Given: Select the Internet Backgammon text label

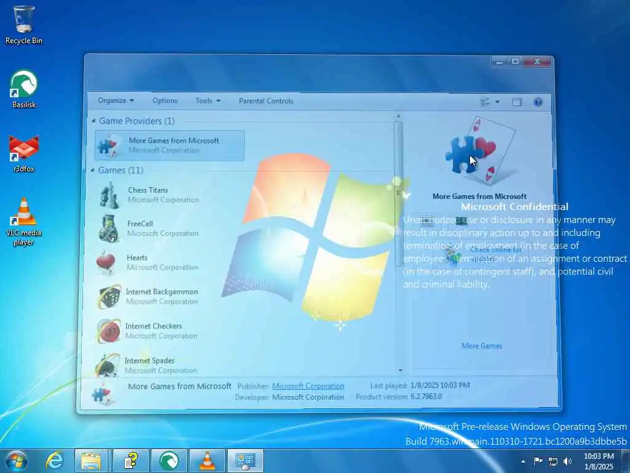Looking at the screenshot, I should point(162,291).
